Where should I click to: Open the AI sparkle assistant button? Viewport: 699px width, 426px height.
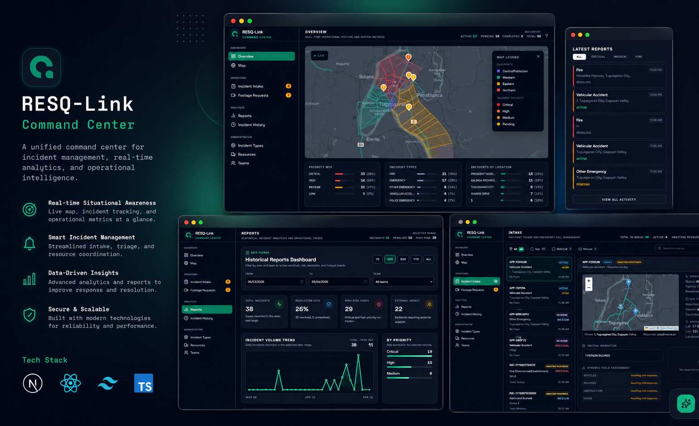click(685, 403)
